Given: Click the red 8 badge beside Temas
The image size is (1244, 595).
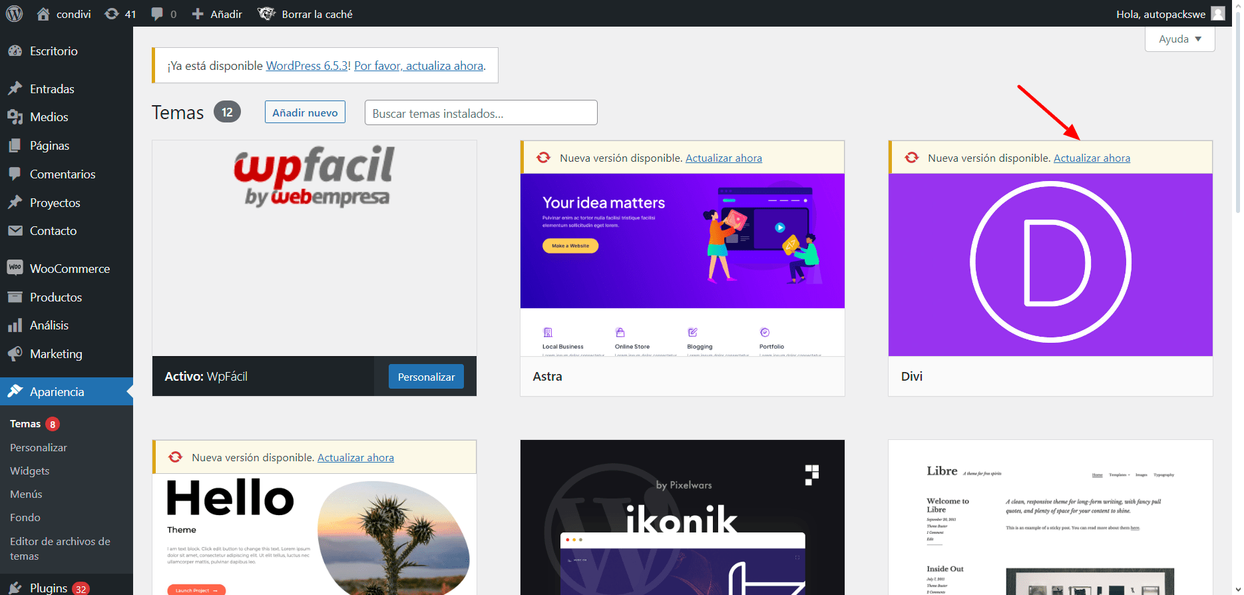Looking at the screenshot, I should (53, 424).
